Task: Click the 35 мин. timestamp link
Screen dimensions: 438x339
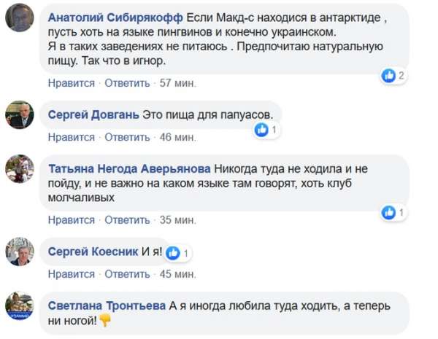Action: [177, 219]
